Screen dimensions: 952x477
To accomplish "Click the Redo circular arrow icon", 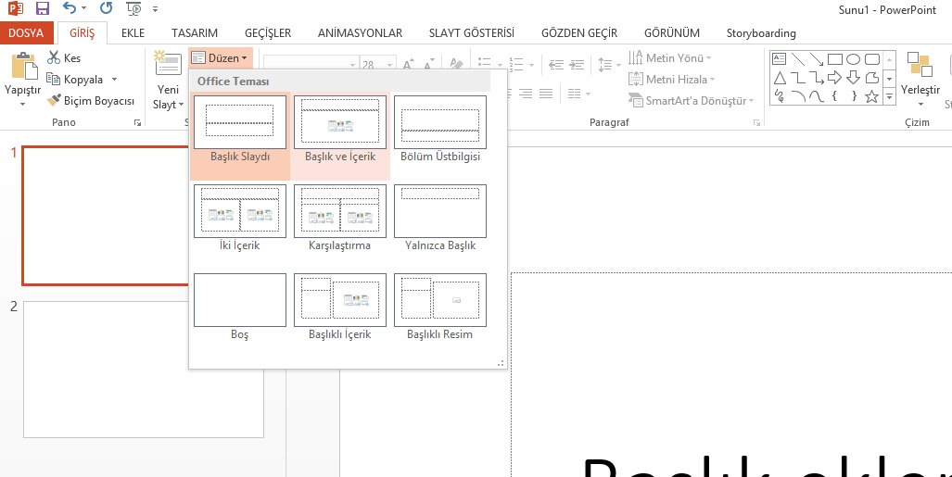I will pyautogui.click(x=107, y=8).
